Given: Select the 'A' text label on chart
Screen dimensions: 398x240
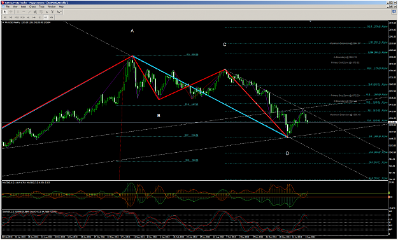Looking at the screenshot, I should pyautogui.click(x=132, y=31).
